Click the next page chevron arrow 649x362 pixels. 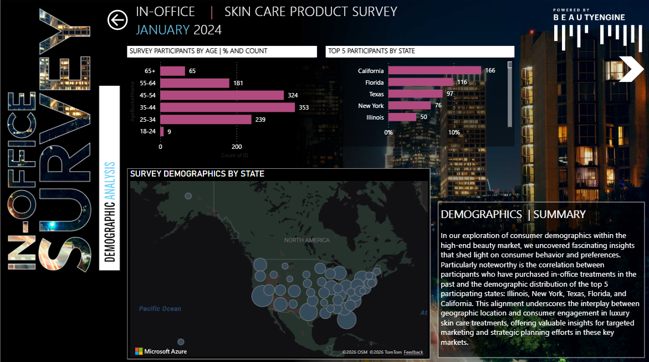[x=631, y=69]
